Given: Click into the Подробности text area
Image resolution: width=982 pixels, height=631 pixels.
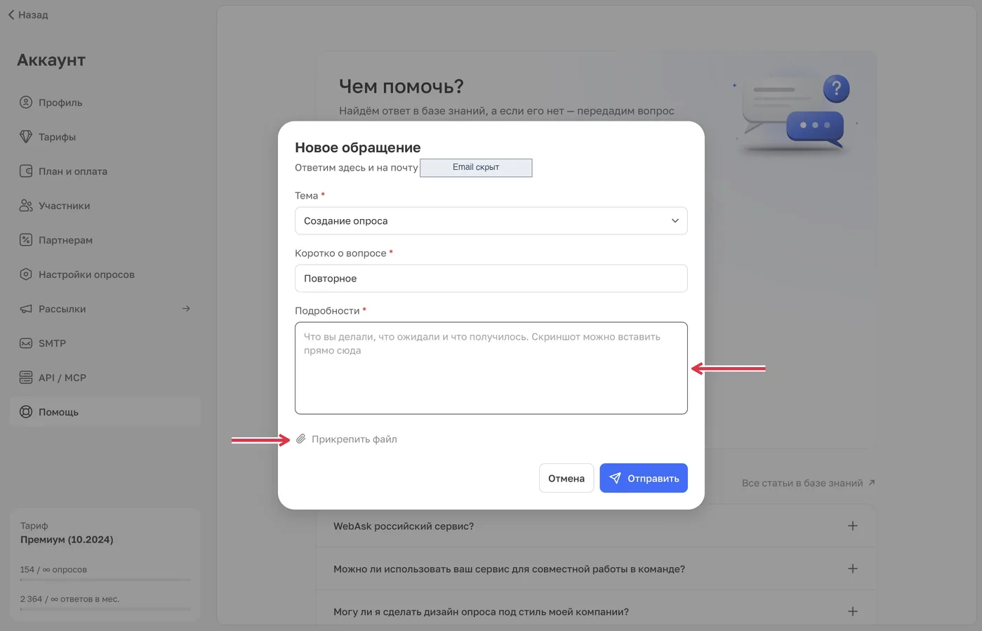Looking at the screenshot, I should (x=491, y=368).
